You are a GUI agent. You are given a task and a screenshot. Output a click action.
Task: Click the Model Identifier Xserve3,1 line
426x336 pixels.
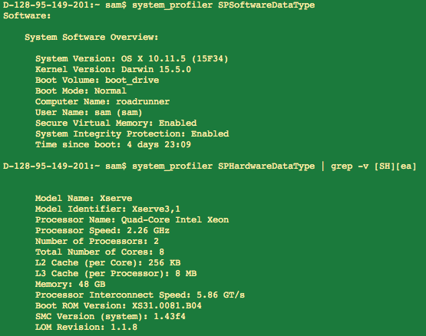pyautogui.click(x=107, y=209)
